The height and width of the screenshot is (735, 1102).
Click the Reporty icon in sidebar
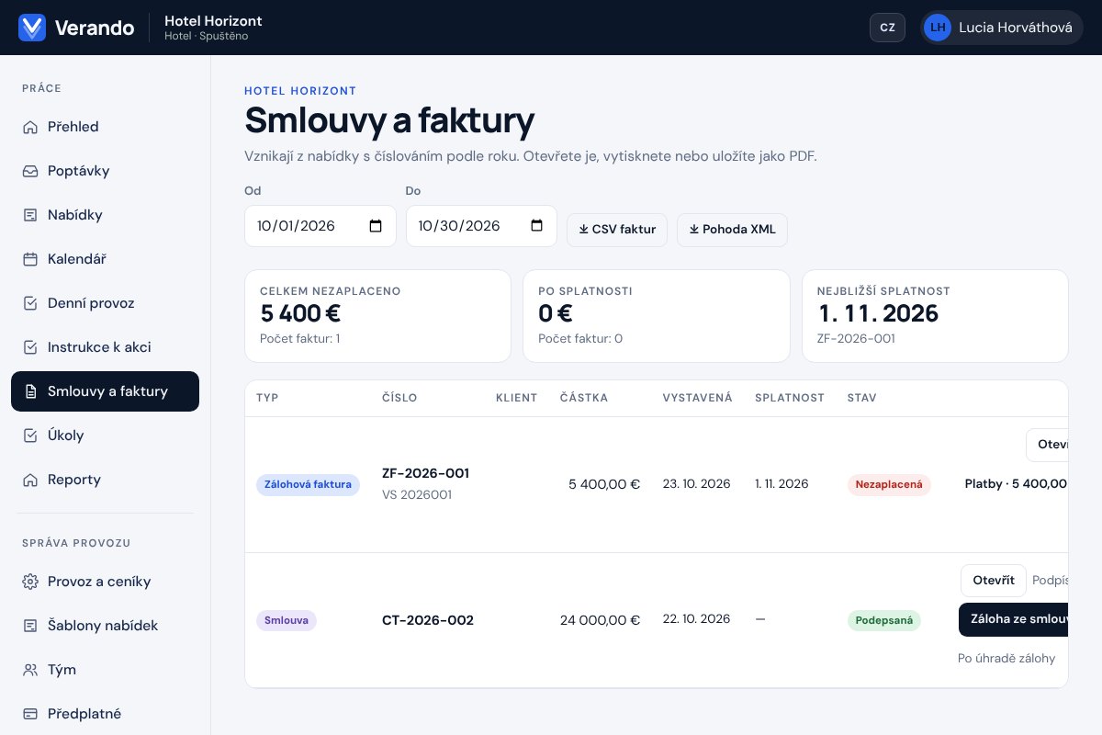[30, 480]
